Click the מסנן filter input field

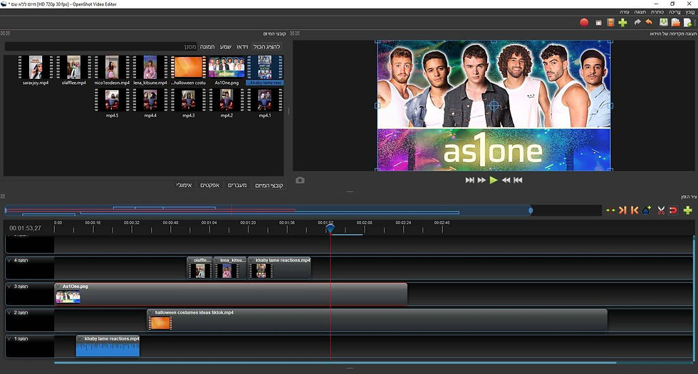click(x=101, y=47)
